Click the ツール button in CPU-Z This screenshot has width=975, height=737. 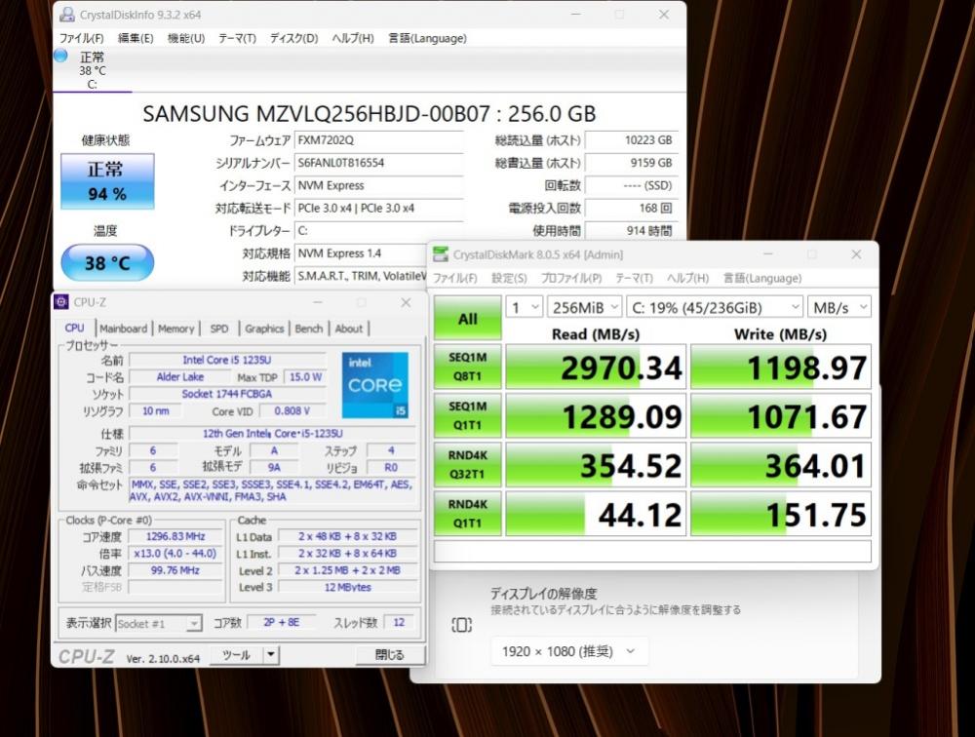click(237, 655)
